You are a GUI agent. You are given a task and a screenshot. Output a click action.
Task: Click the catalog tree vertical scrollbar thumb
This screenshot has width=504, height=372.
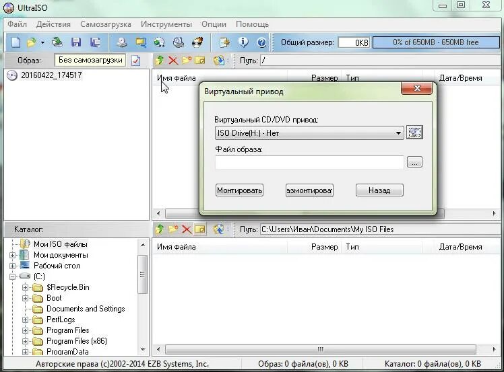[x=142, y=274]
